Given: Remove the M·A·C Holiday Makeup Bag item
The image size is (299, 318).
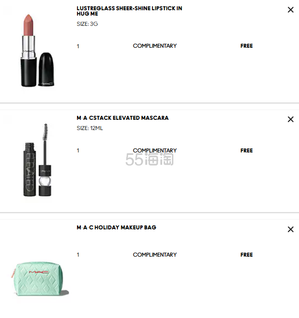Looking at the screenshot, I should tap(291, 229).
